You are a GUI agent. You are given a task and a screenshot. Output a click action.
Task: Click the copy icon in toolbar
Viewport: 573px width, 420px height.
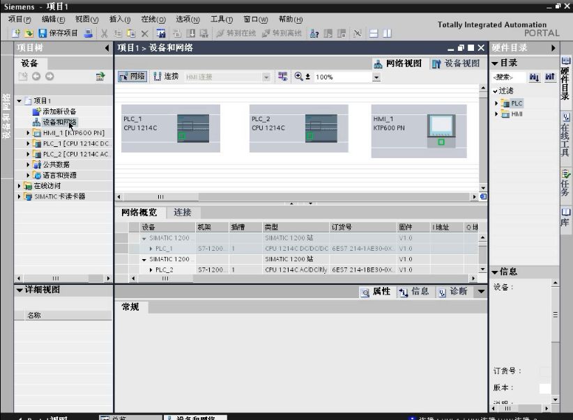[x=118, y=33]
